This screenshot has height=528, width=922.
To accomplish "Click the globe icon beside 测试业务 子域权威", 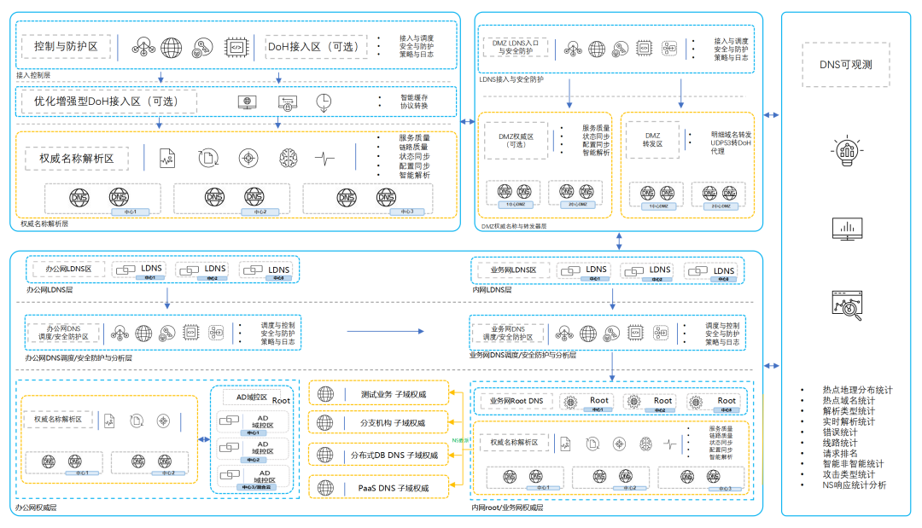I will pyautogui.click(x=325, y=395).
